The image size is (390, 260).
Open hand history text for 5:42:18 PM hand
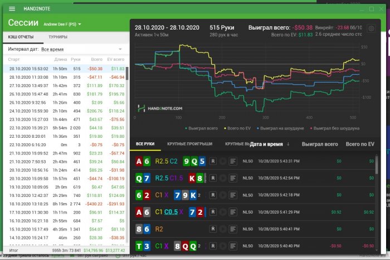coord(233,195)
